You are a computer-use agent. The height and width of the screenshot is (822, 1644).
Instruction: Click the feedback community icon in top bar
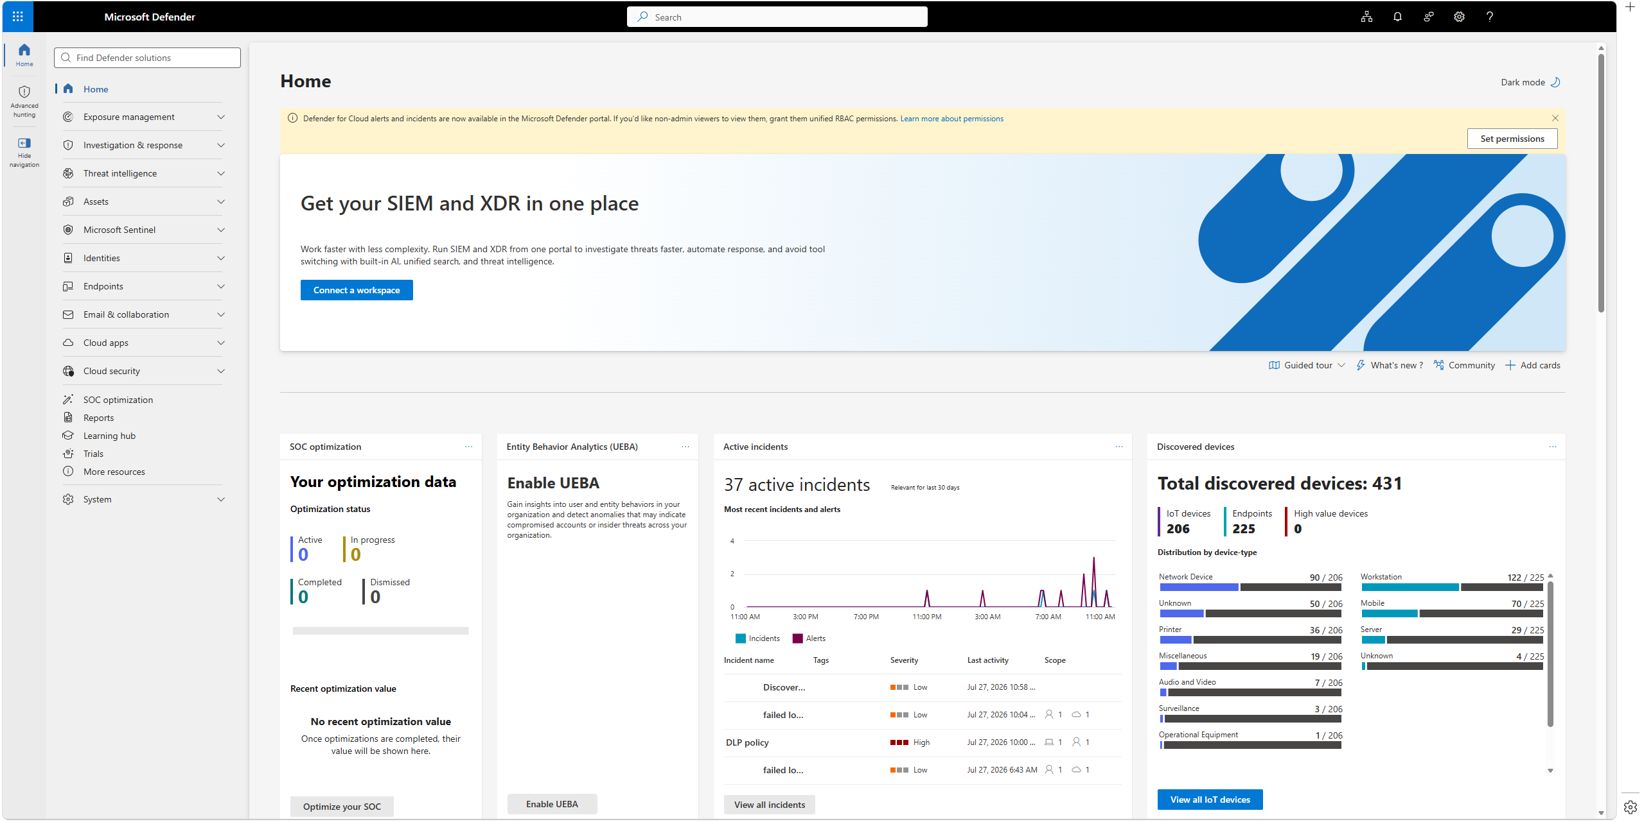click(1428, 17)
